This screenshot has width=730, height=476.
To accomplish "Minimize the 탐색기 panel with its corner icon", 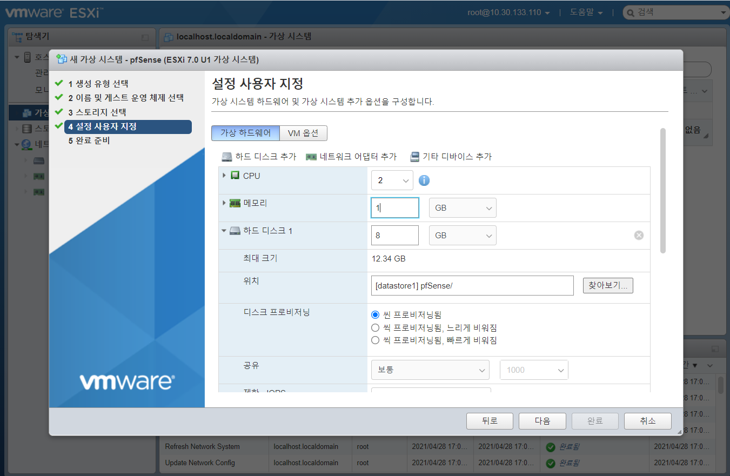I will pos(145,37).
